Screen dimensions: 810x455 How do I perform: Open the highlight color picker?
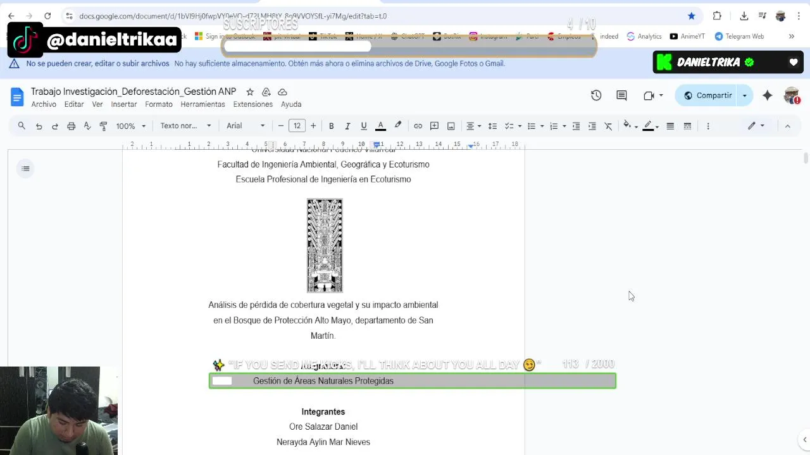(x=398, y=126)
